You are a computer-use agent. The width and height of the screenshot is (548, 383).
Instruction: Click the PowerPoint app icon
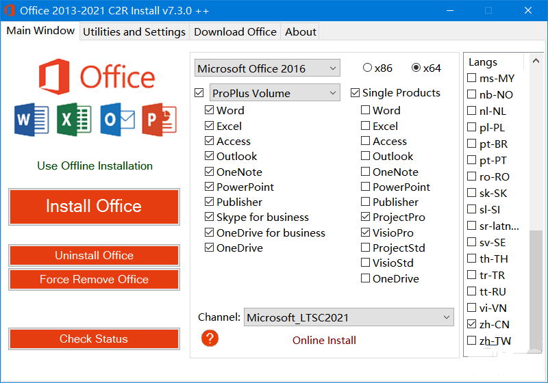[x=160, y=120]
